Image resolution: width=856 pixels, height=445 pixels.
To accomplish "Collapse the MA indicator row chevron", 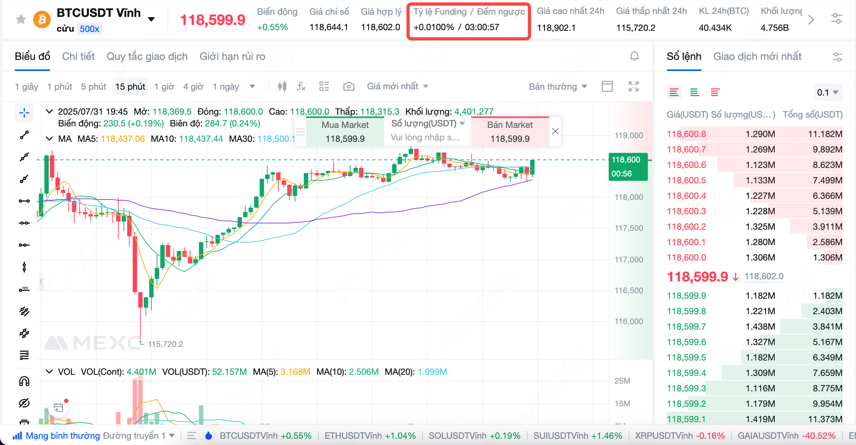I will (49, 139).
